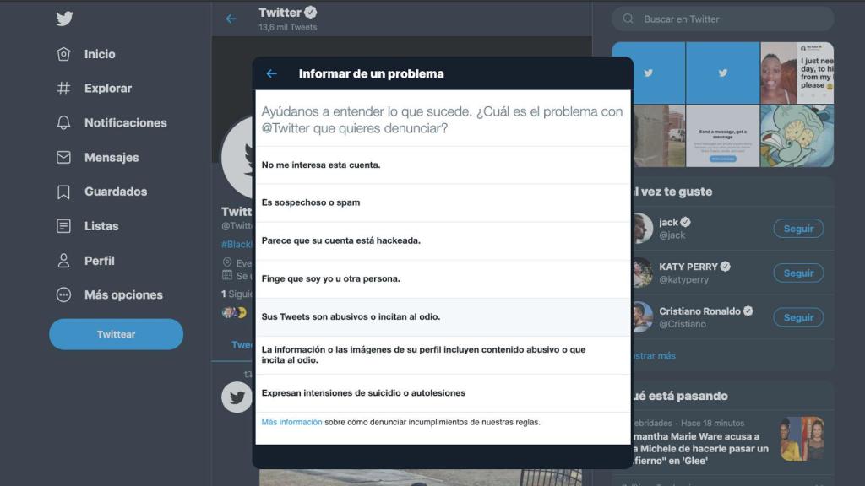The height and width of the screenshot is (486, 865).
Task: Follow Cristiano Ronaldo with Seguir button
Action: click(798, 317)
